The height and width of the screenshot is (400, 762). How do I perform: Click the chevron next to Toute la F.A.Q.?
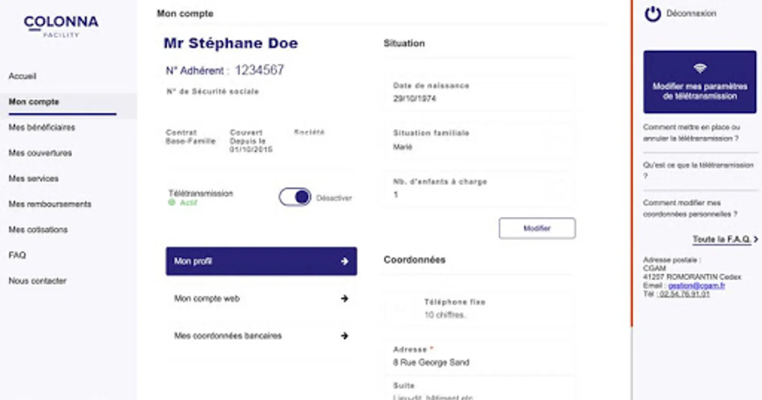756,239
